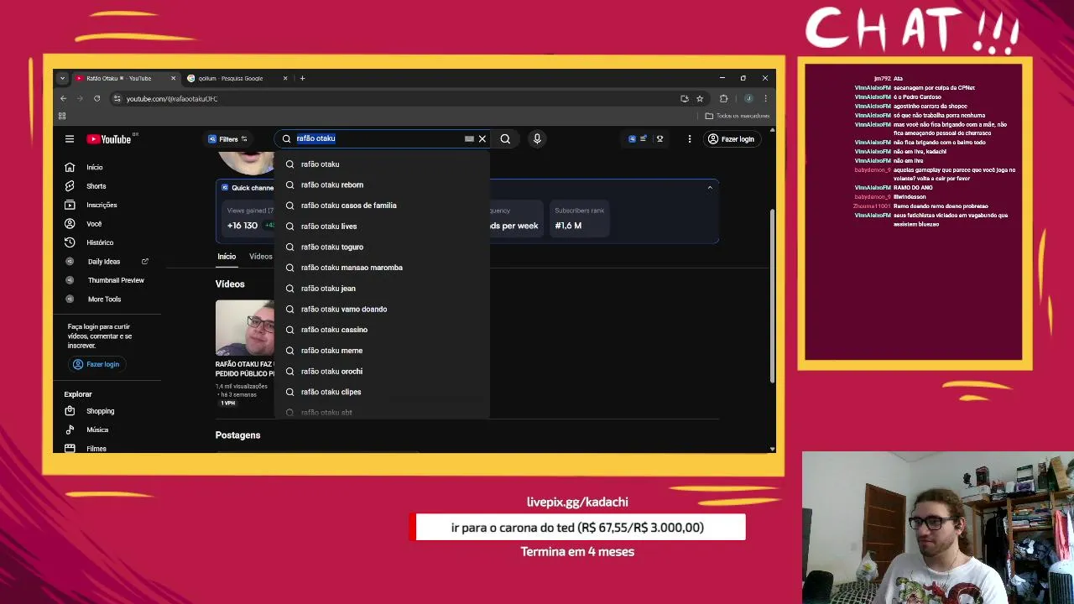Click the browser address bar URL
Screen dimensions: 1074x604
pyautogui.click(x=172, y=99)
